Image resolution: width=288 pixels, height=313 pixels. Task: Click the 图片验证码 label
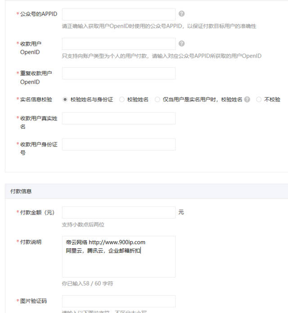click(x=33, y=301)
